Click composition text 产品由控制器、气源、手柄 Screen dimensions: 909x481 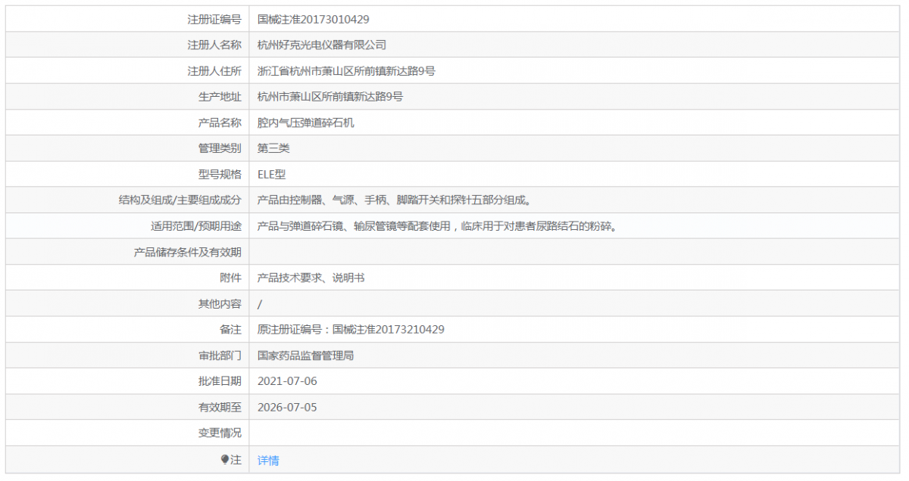pyautogui.click(x=322, y=200)
